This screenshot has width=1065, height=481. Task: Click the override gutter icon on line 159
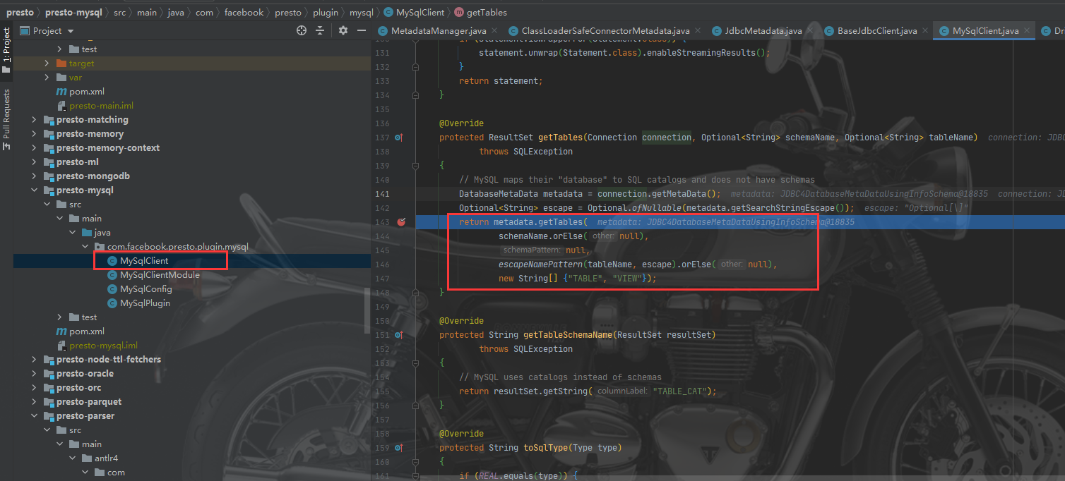coord(399,448)
